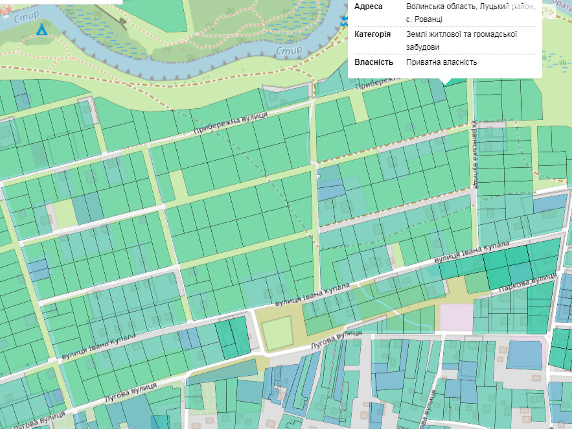The image size is (572, 429).
Task: Click the 'Власність' label in the popup
Action: (374, 62)
